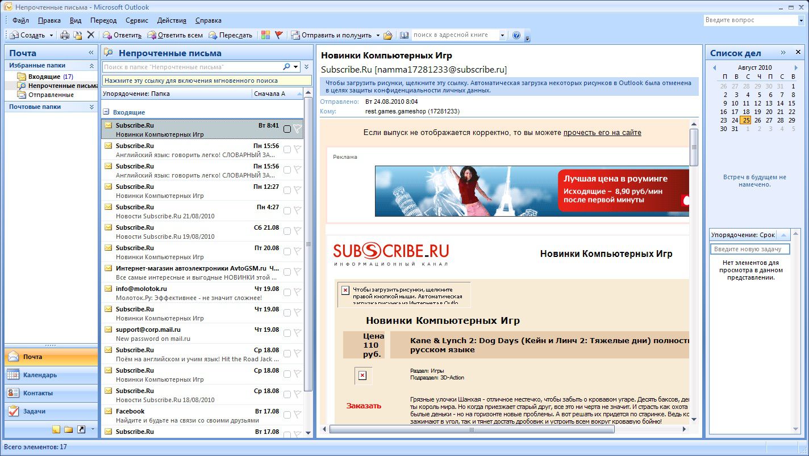Viewport: 809px width, 456px height.
Task: Open Notes icon in navigation pane bottom
Action: click(x=56, y=429)
